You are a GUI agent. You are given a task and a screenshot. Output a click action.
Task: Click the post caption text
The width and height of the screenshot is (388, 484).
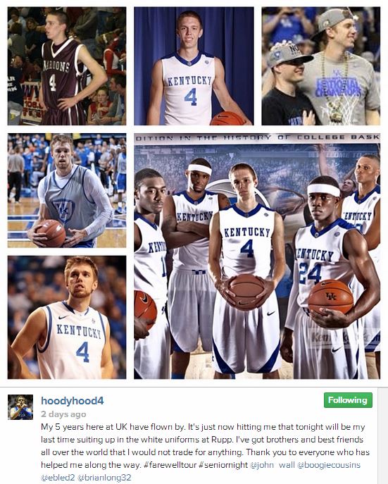(x=205, y=452)
